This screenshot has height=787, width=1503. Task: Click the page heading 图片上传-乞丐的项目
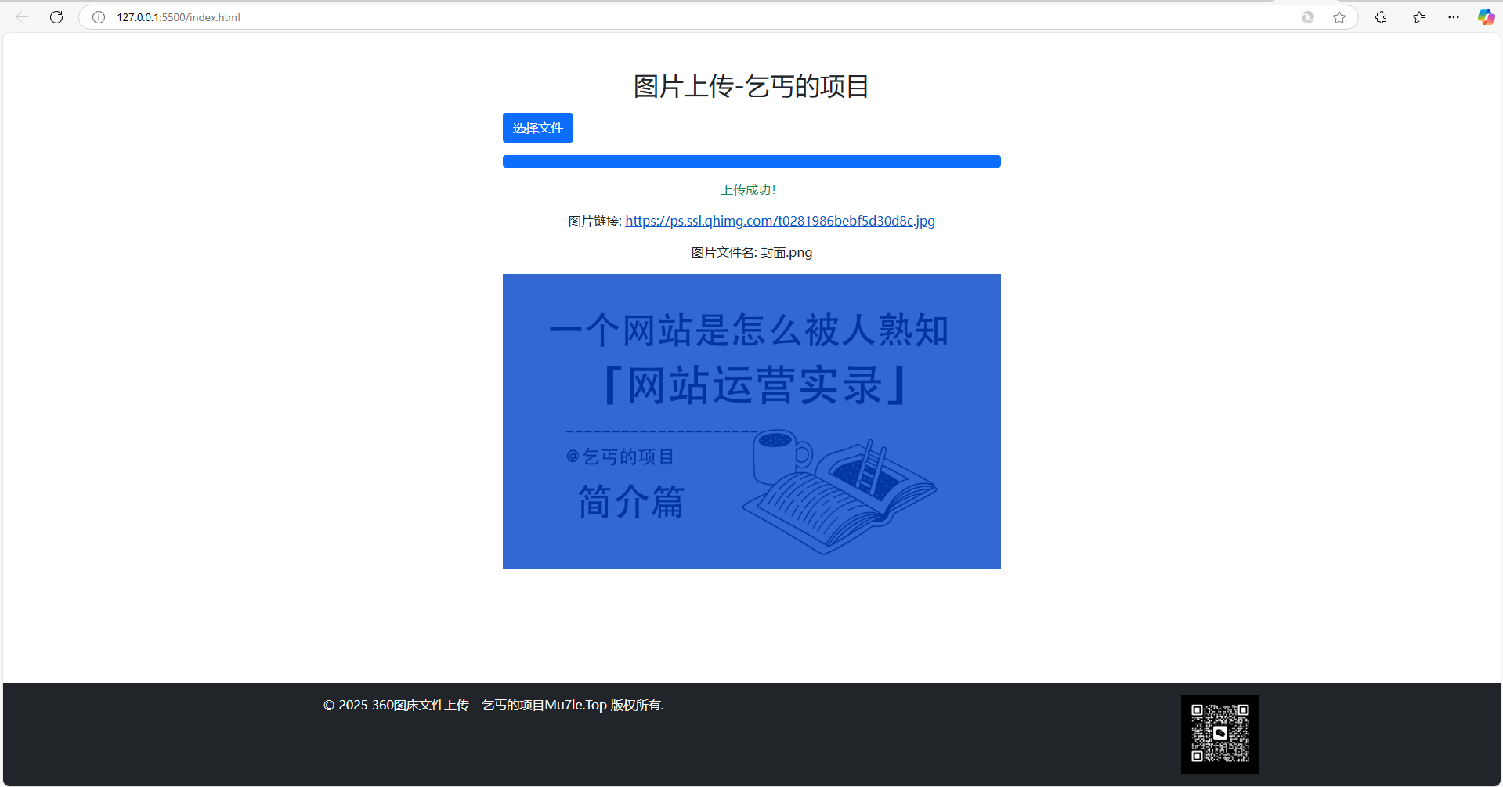click(x=751, y=86)
